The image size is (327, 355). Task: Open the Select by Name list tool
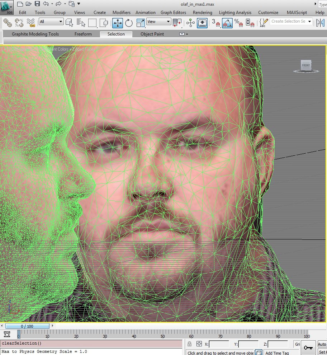[x=81, y=23]
